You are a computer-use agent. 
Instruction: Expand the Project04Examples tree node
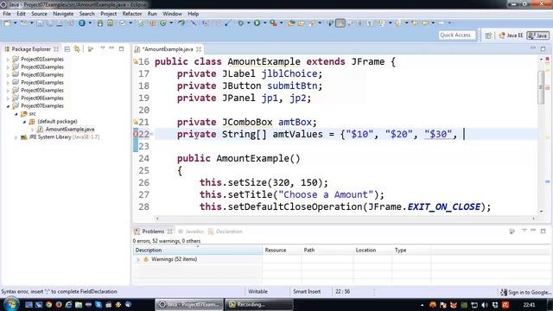pos(8,83)
